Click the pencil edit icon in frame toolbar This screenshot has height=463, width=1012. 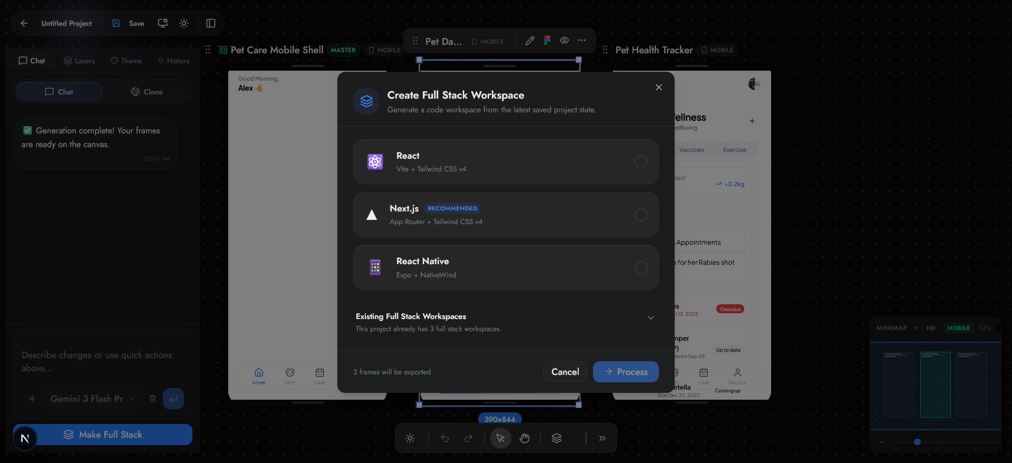coord(530,41)
